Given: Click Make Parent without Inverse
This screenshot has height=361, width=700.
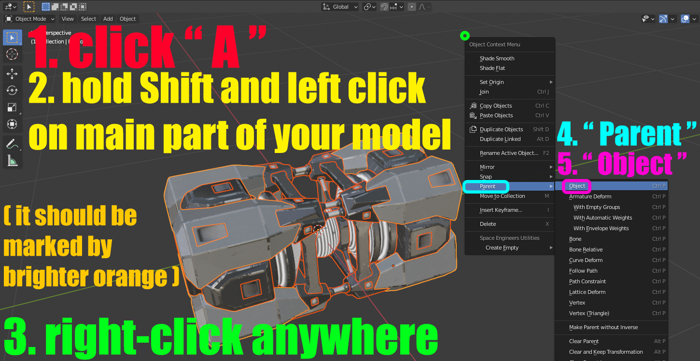Looking at the screenshot, I should pos(612,327).
